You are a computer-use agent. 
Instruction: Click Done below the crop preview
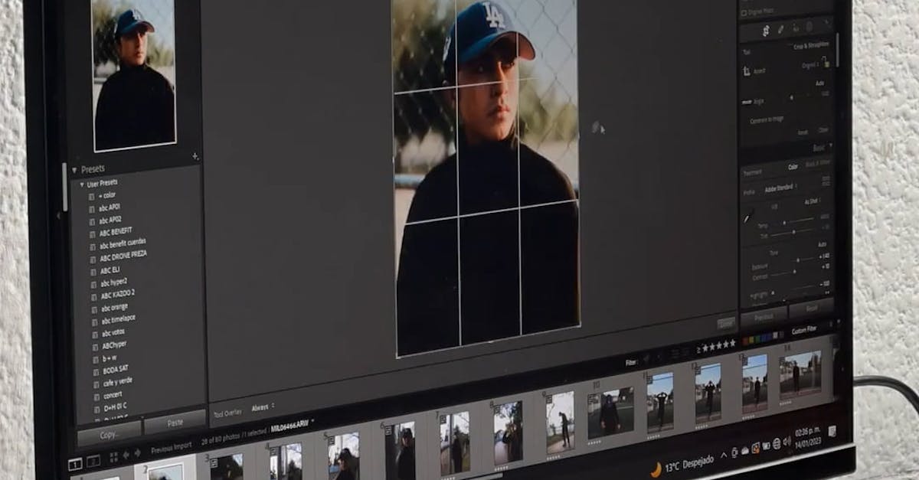(727, 324)
